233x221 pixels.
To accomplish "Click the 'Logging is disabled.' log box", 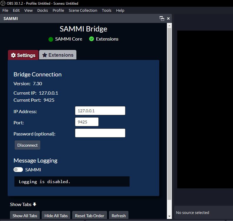I will 72,181.
